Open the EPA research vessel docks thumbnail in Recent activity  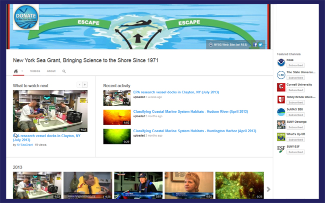(x=117, y=98)
